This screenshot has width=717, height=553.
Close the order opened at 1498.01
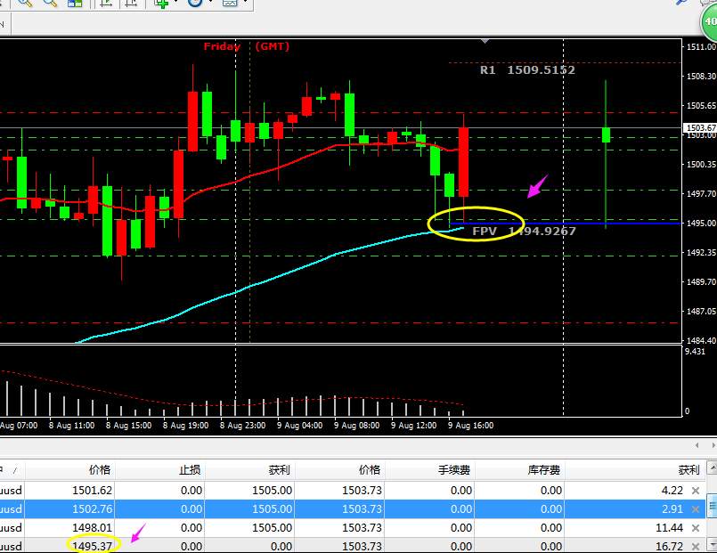coord(696,528)
